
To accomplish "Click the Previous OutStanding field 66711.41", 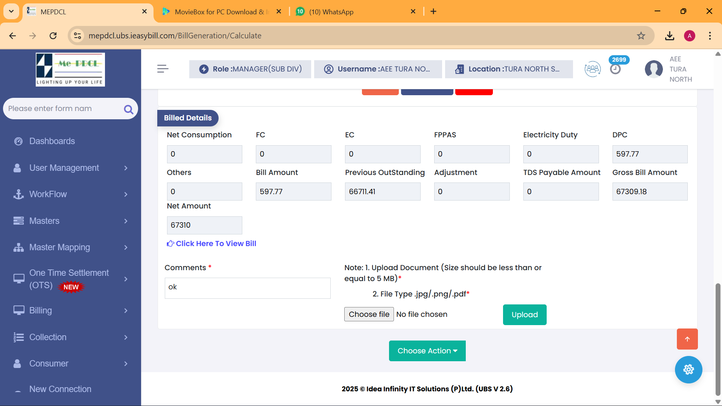I will coord(383,192).
